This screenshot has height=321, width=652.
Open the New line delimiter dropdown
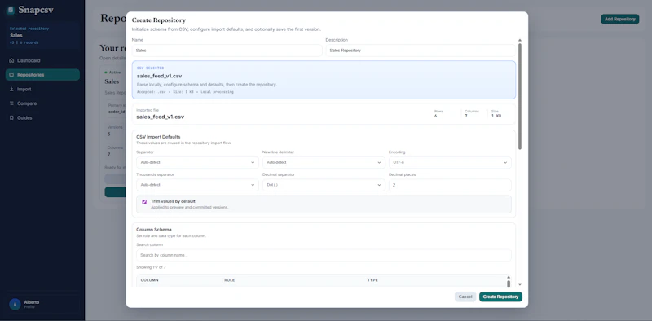tap(324, 163)
